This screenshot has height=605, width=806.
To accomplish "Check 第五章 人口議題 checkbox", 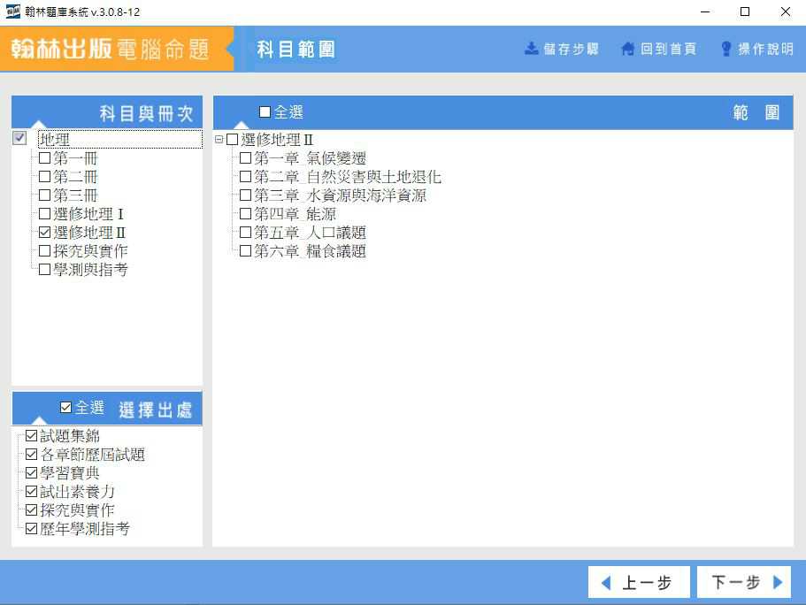I will tap(246, 232).
